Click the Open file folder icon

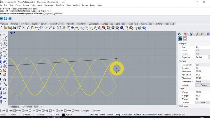tap(5, 28)
